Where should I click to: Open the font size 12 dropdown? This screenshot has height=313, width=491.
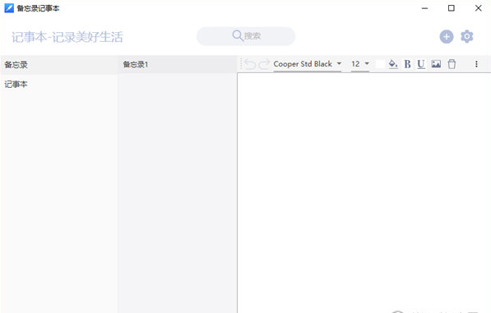click(360, 64)
